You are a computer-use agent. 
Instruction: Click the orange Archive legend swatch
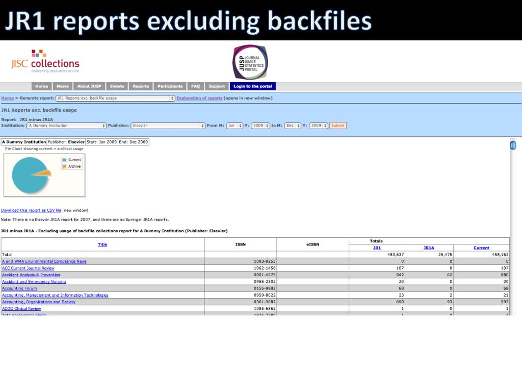coord(65,166)
